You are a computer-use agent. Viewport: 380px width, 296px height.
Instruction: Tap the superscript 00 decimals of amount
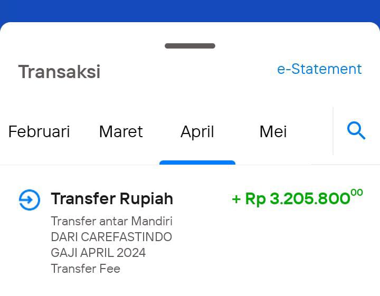click(357, 193)
